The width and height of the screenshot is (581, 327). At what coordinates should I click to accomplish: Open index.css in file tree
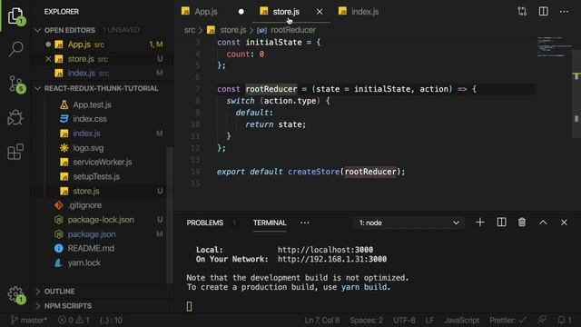click(90, 119)
